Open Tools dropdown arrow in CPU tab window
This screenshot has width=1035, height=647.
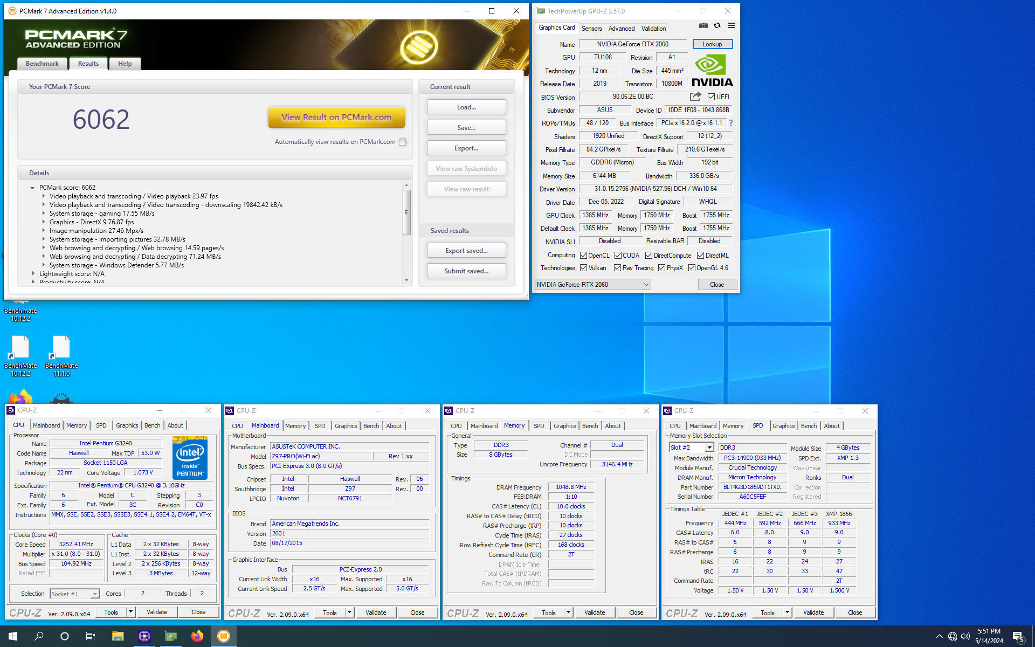click(x=130, y=612)
